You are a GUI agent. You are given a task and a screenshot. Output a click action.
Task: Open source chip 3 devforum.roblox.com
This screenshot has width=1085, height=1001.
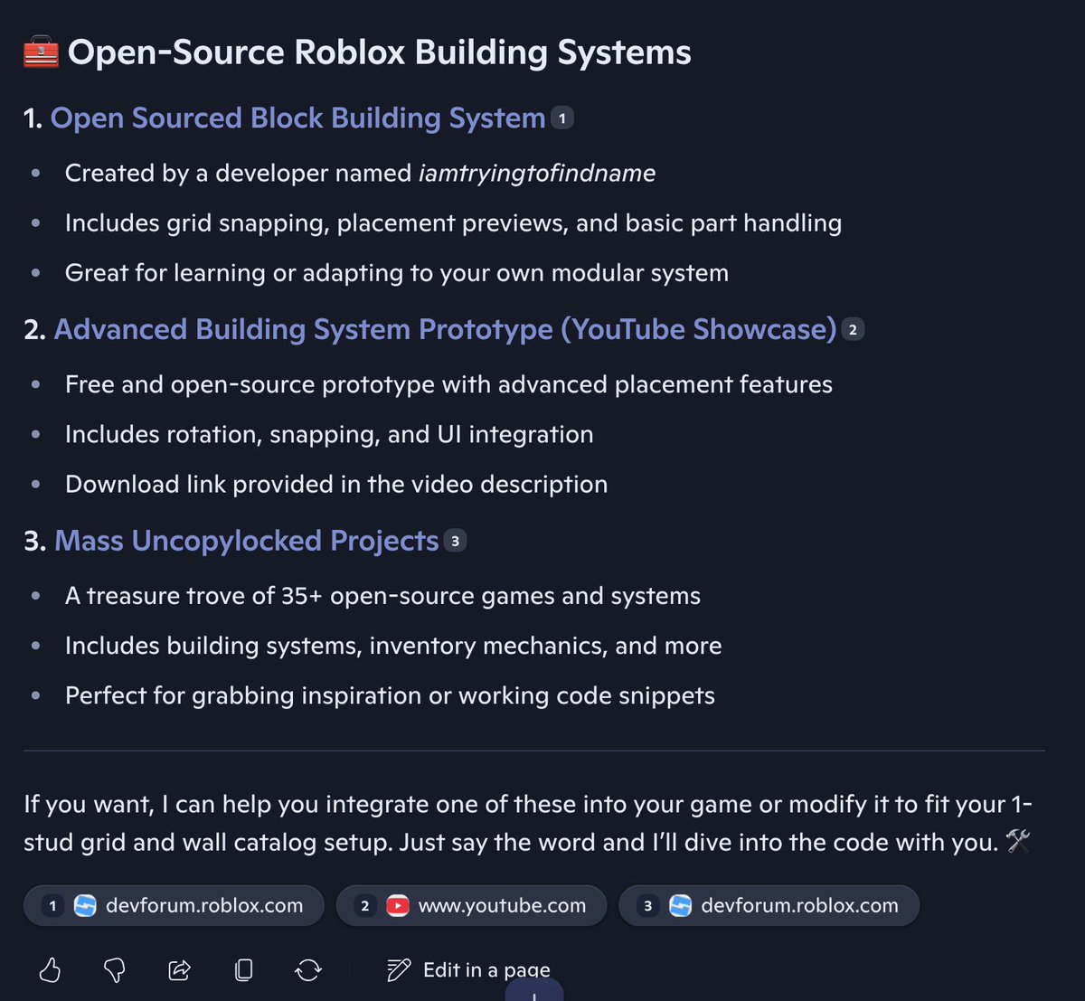(769, 905)
